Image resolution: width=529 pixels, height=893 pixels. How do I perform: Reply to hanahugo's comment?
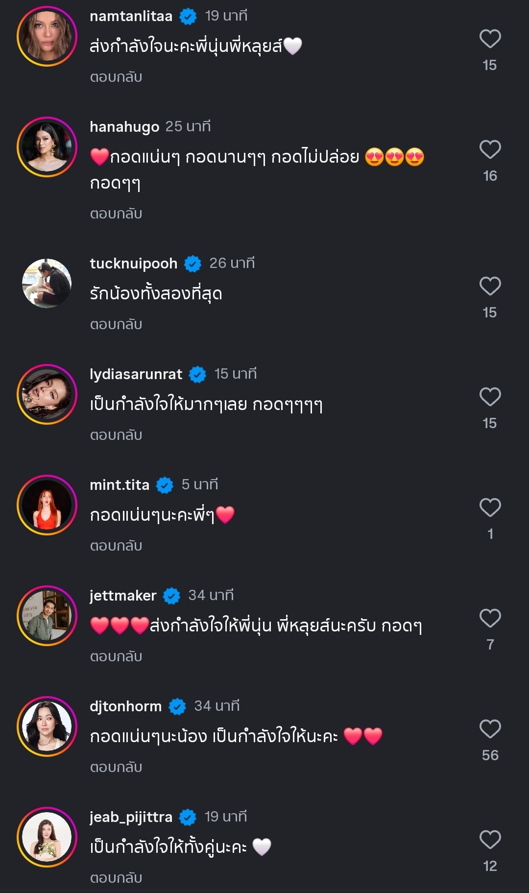coord(116,214)
